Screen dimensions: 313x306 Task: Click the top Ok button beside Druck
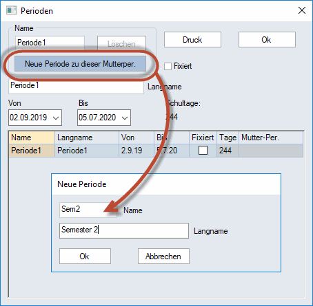(267, 40)
